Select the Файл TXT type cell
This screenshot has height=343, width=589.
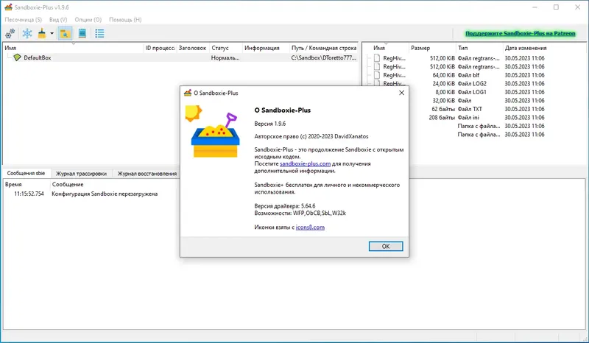470,109
